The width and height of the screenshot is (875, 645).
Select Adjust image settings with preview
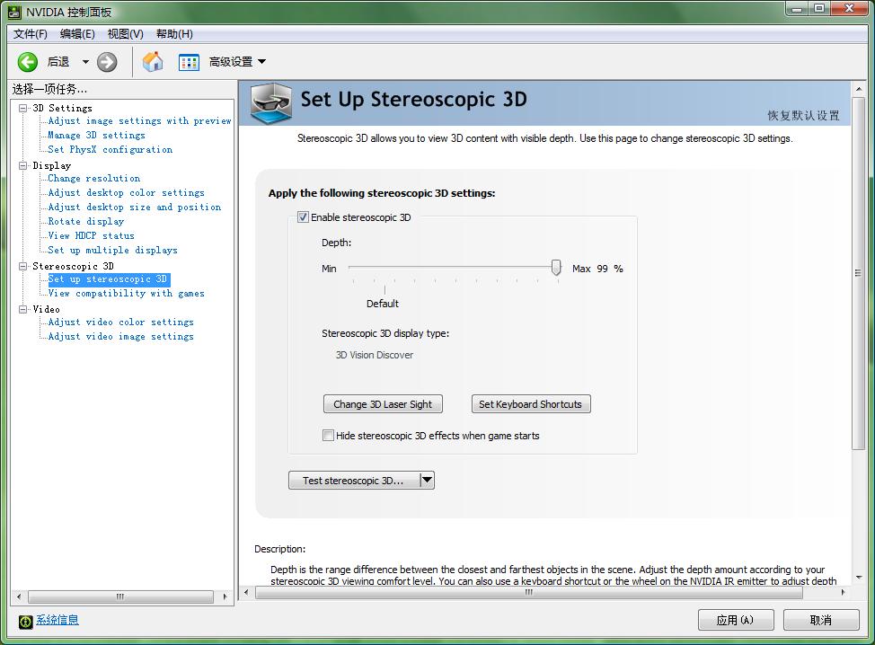139,120
